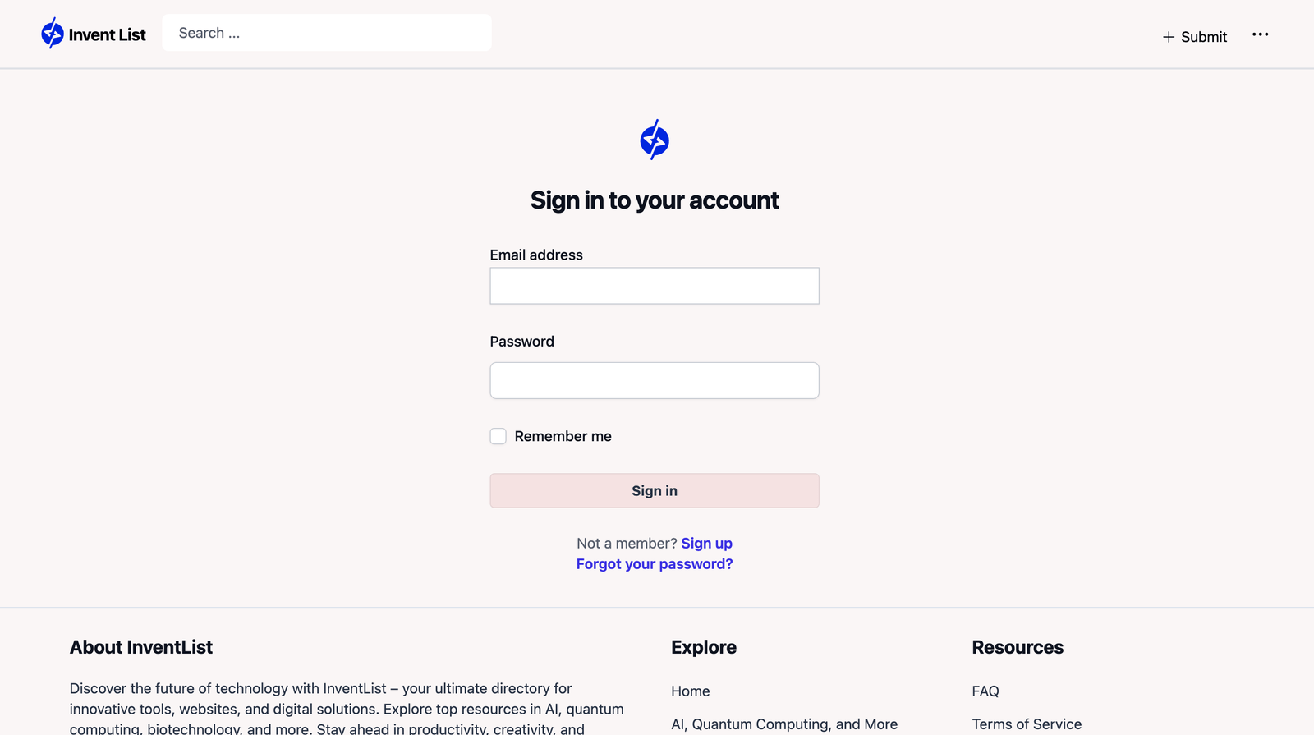Image resolution: width=1314 pixels, height=735 pixels.
Task: Focus the Email address field
Action: [655, 286]
